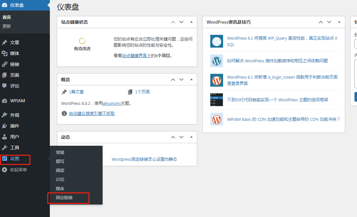
Task: Click the person icon beside 用户
Action: pyautogui.click(x=4, y=136)
